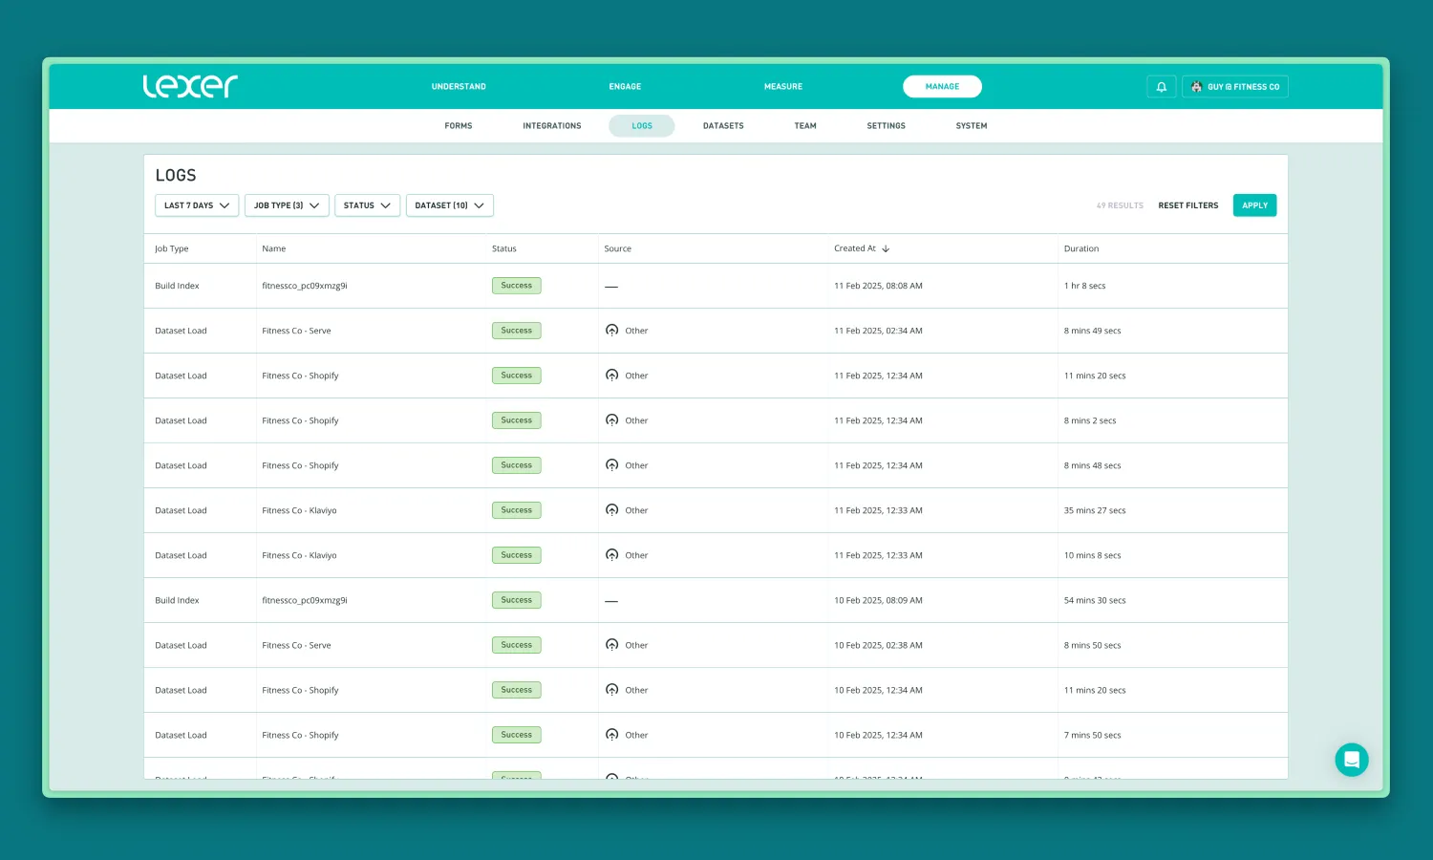The width and height of the screenshot is (1433, 860).
Task: Click the 7 mins 50 secs duration
Action: [1093, 735]
